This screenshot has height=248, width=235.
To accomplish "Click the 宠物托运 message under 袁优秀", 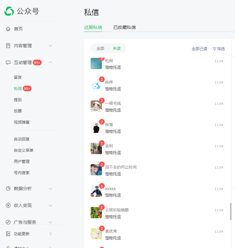I will (113, 238).
